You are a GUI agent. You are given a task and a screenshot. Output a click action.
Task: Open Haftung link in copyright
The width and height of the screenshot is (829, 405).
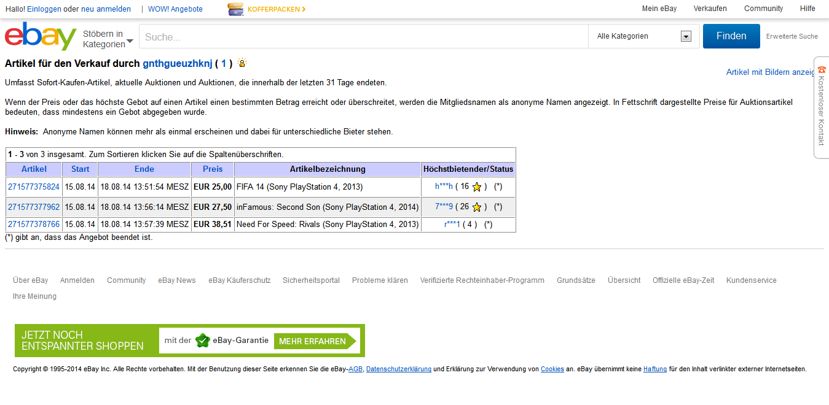pyautogui.click(x=655, y=369)
